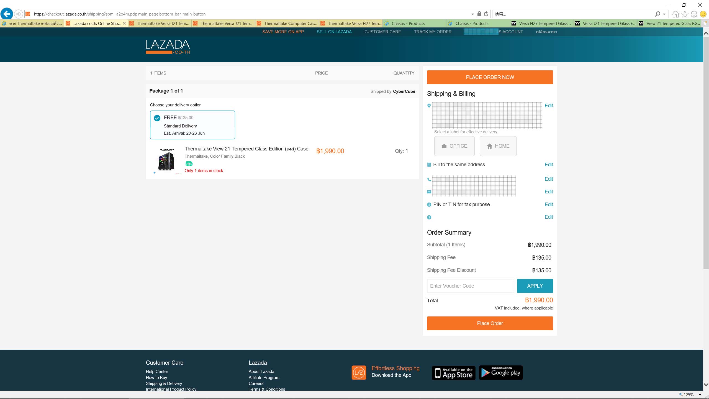Open Thermaltake View 21 Tempered Glass Edition title
Screen dimensions: 709x399
(246, 149)
